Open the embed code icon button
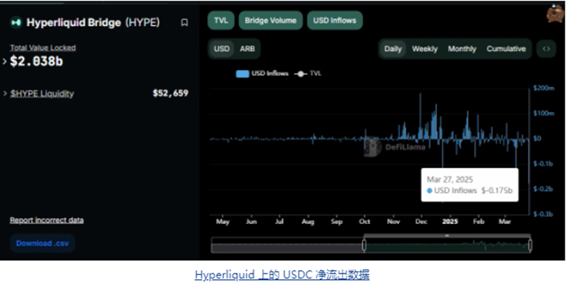Image resolution: width=566 pixels, height=283 pixels. [546, 48]
